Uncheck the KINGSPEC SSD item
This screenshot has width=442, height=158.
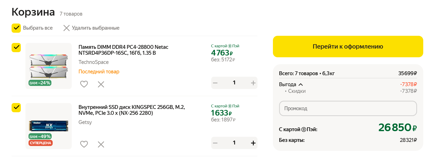(x=16, y=108)
